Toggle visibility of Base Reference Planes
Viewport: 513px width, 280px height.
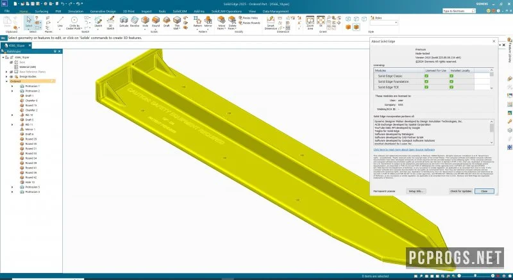point(11,72)
